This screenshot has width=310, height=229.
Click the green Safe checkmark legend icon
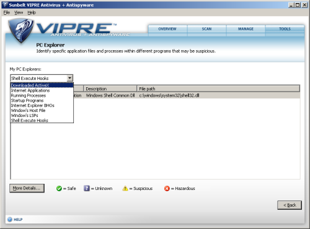(x=59, y=188)
